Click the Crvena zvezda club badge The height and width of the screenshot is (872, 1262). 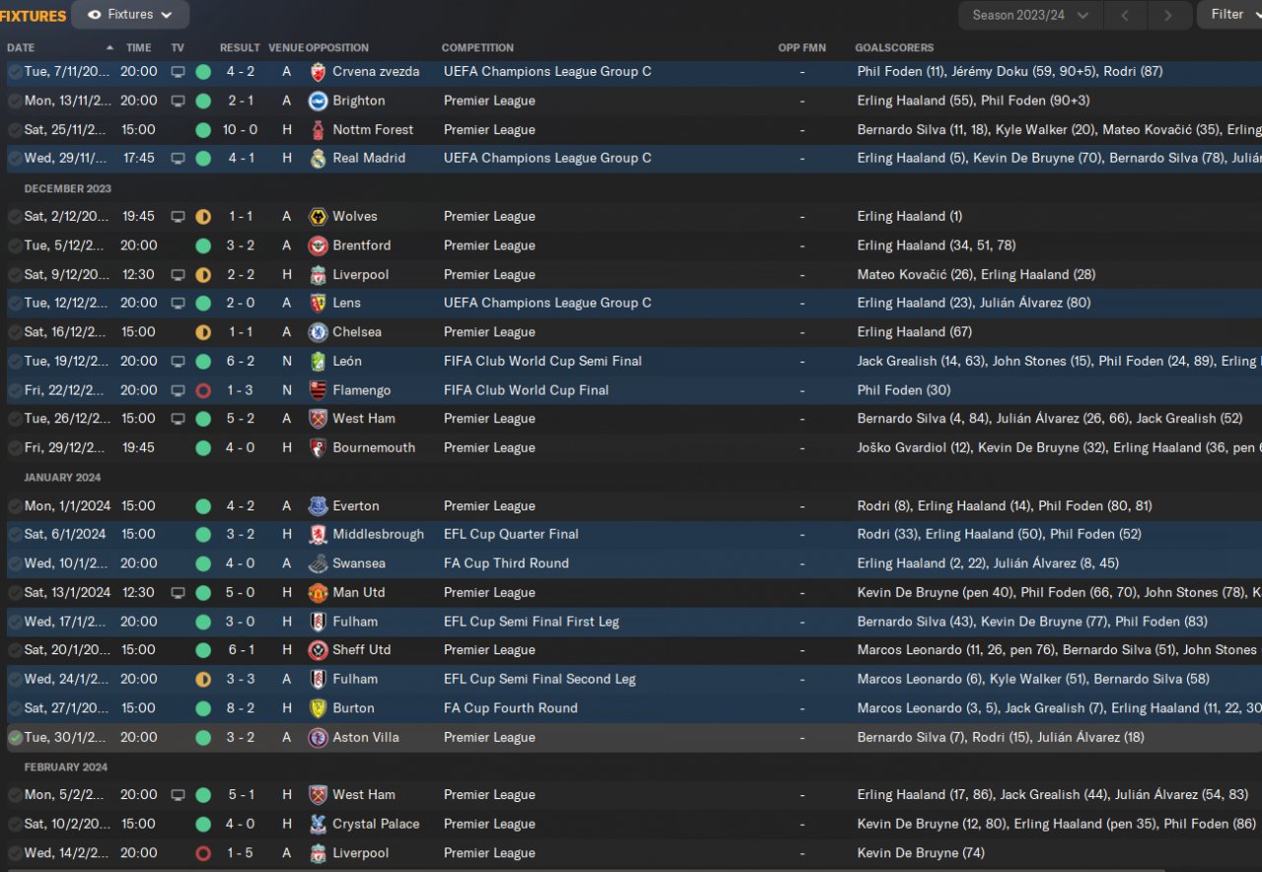coord(317,72)
